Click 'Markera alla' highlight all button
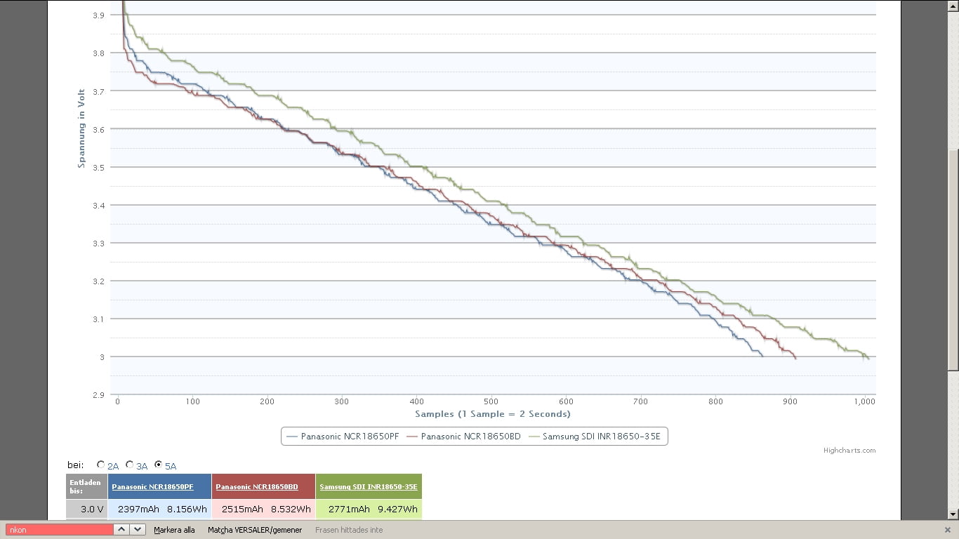The image size is (959, 539). point(174,530)
